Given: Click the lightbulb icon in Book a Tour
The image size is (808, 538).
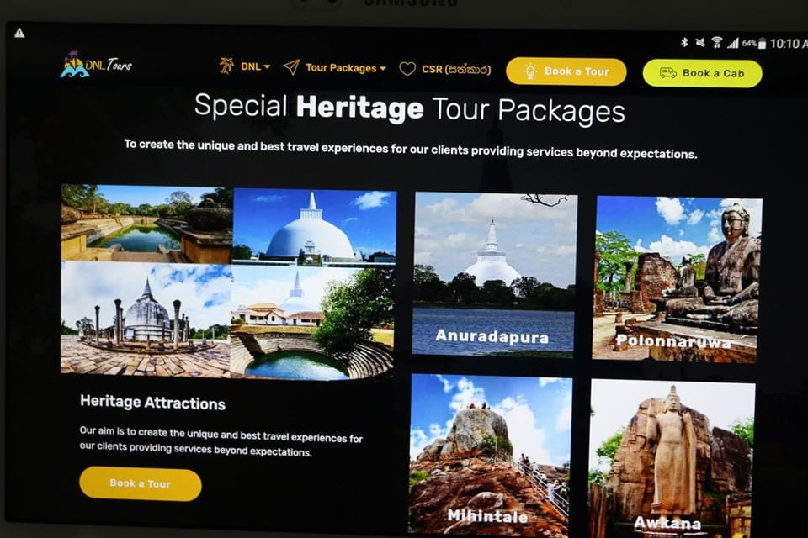Looking at the screenshot, I should click(529, 71).
